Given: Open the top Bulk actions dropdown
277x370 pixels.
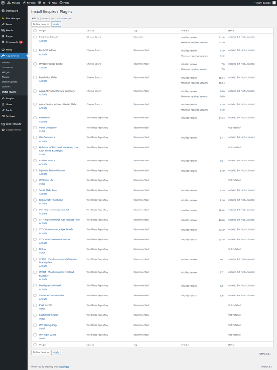Looking at the screenshot, I should [41, 24].
